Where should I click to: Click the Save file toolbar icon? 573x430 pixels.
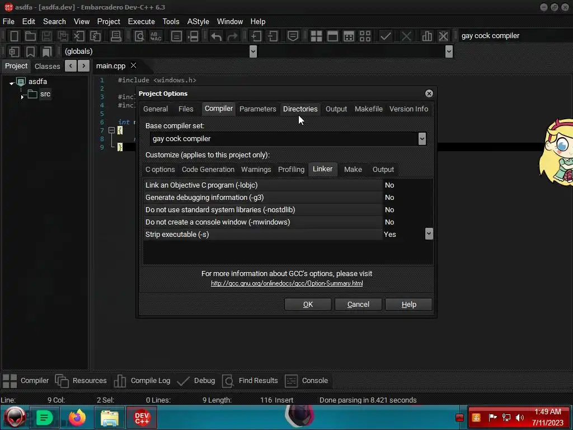point(46,36)
